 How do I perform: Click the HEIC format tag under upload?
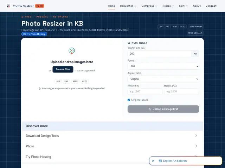85,82
